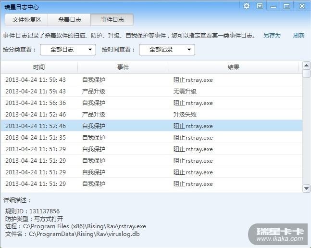Select the first 11:59:43 自我保护 log row
The height and width of the screenshot is (248, 311).
(151, 79)
